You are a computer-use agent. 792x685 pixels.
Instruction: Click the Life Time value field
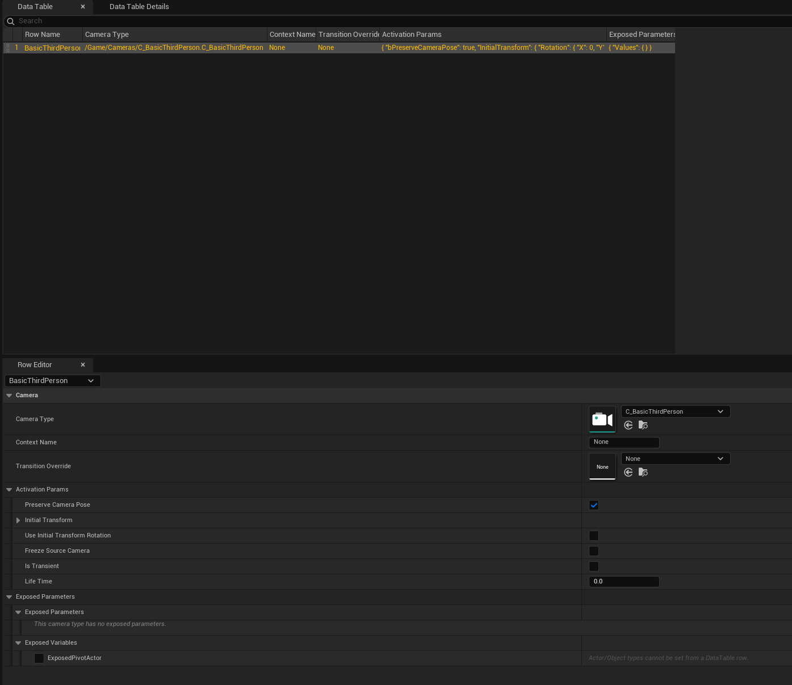click(624, 582)
